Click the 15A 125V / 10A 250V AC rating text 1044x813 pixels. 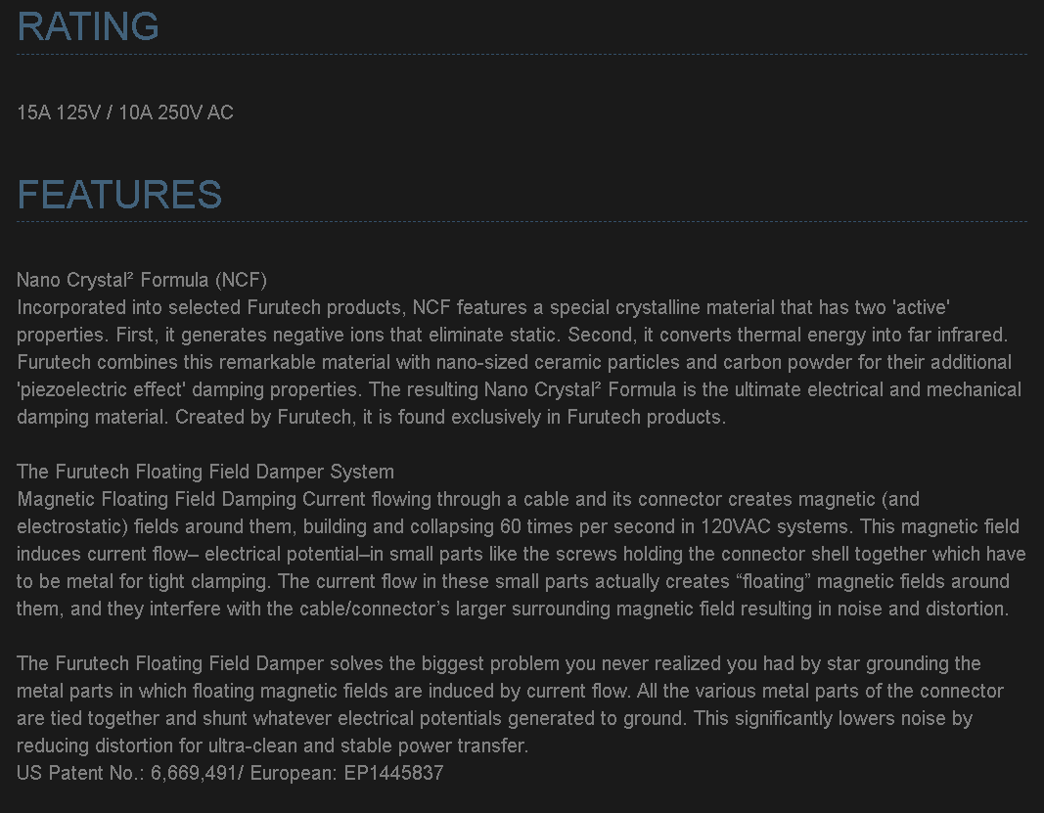click(125, 113)
